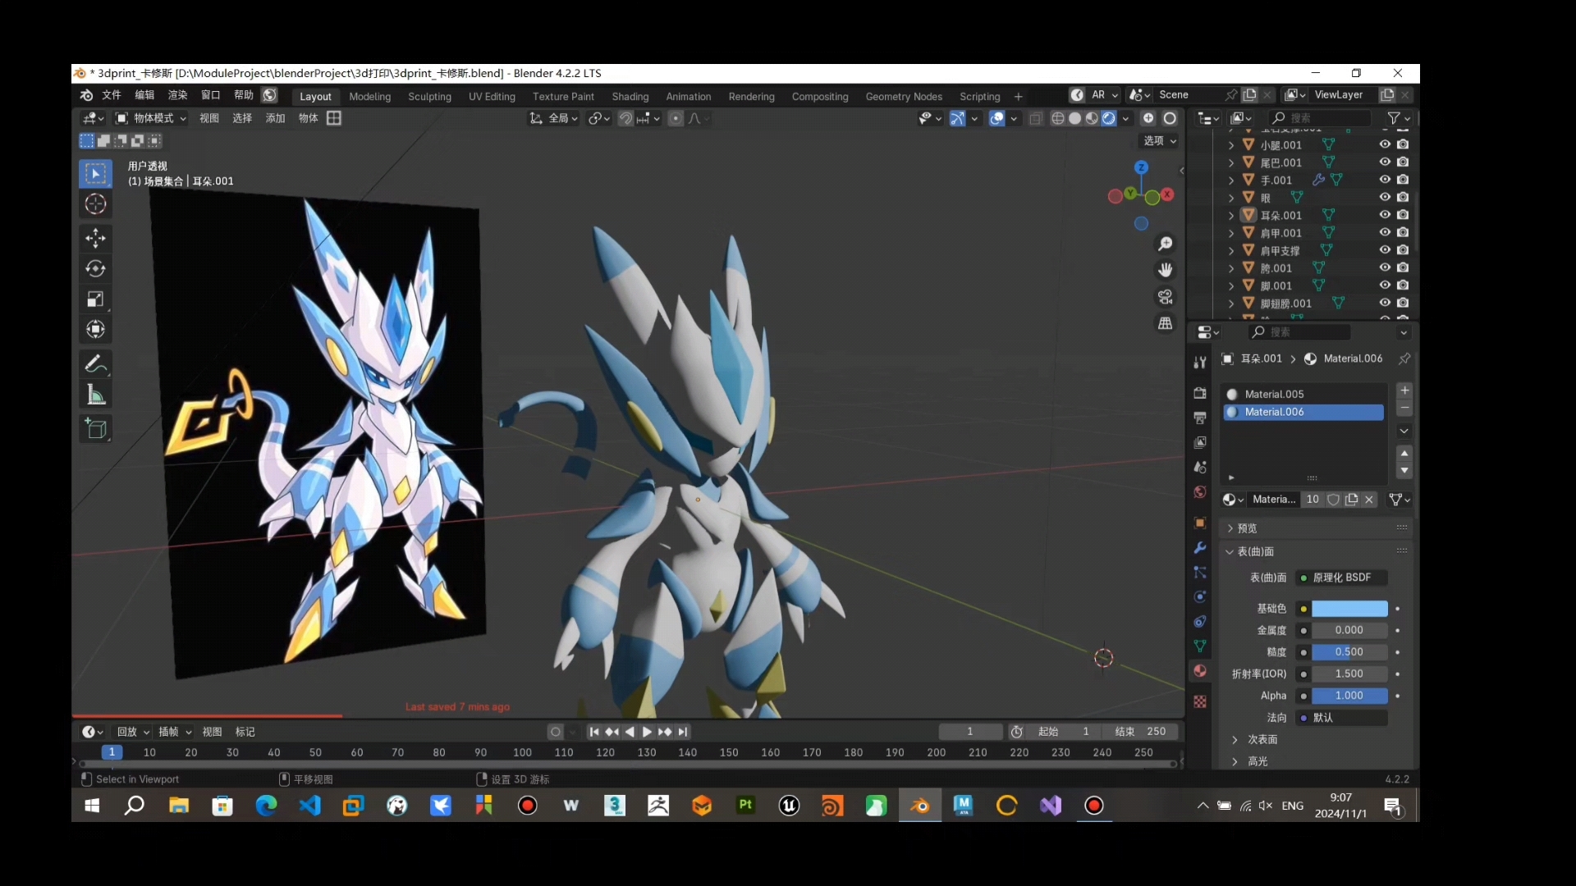
Task: Click the 结束 250 end frame field
Action: [x=1140, y=732]
